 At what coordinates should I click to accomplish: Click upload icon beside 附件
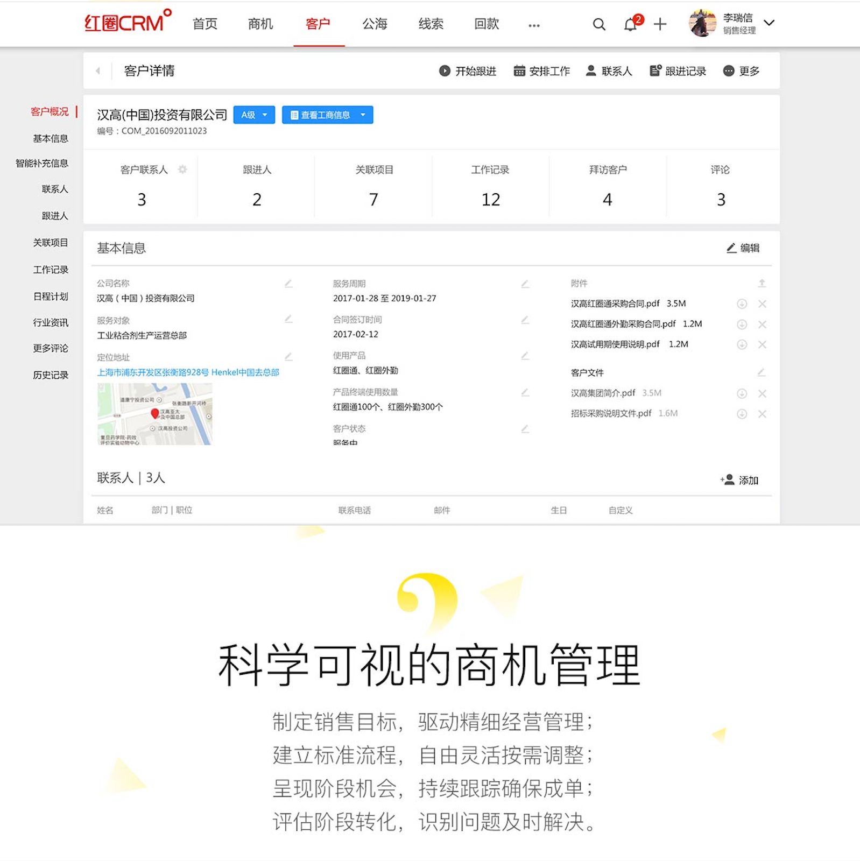[762, 283]
